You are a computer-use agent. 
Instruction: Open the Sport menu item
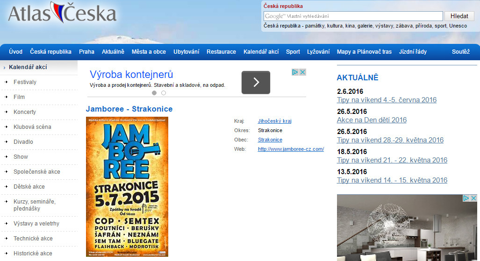(x=293, y=52)
